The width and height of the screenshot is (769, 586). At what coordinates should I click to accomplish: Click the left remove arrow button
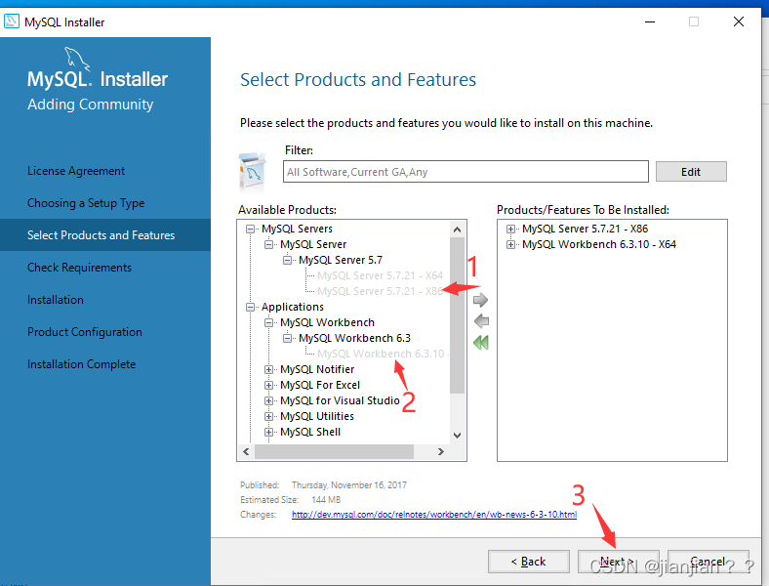coord(481,321)
